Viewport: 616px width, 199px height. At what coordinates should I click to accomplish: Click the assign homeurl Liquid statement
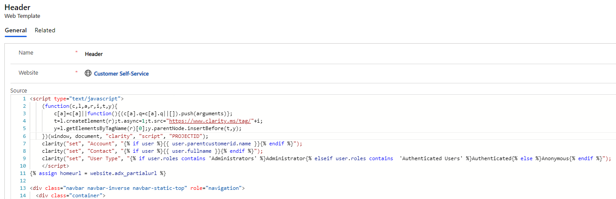98,173
